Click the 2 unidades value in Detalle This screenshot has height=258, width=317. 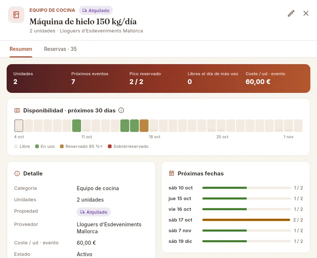pyautogui.click(x=90, y=200)
